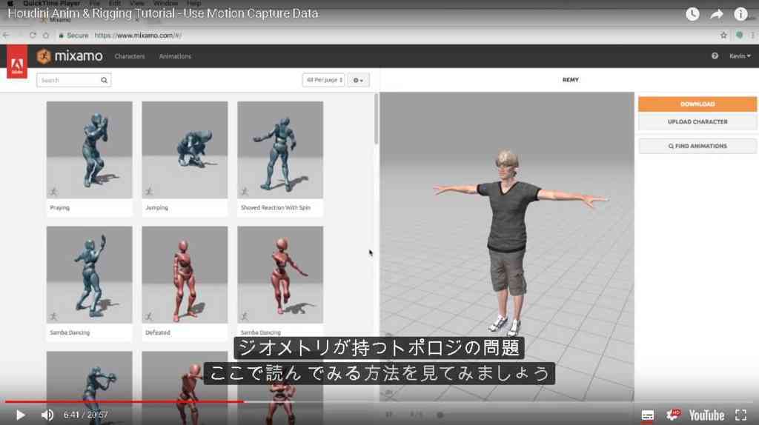The image size is (759, 425).
Task: Click the animation list scrollbar
Action: [x=376, y=119]
